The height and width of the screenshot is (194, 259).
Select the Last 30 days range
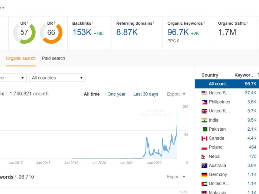[146, 94]
